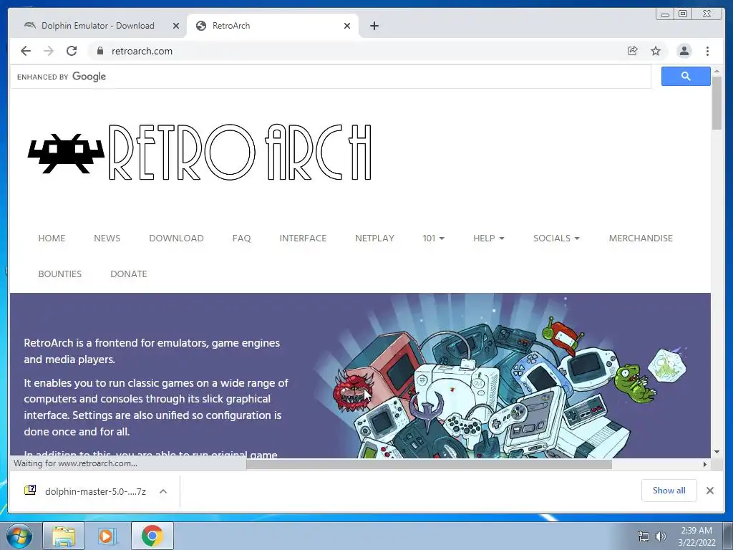Open Windows Media Player from taskbar
Image resolution: width=733 pixels, height=550 pixels.
click(x=107, y=536)
